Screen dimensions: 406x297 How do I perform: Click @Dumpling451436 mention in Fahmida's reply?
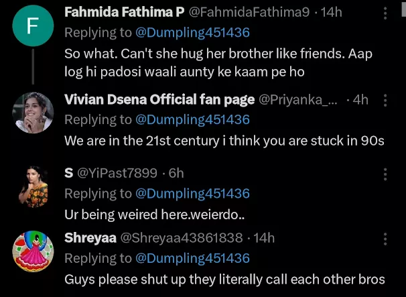[x=193, y=32]
